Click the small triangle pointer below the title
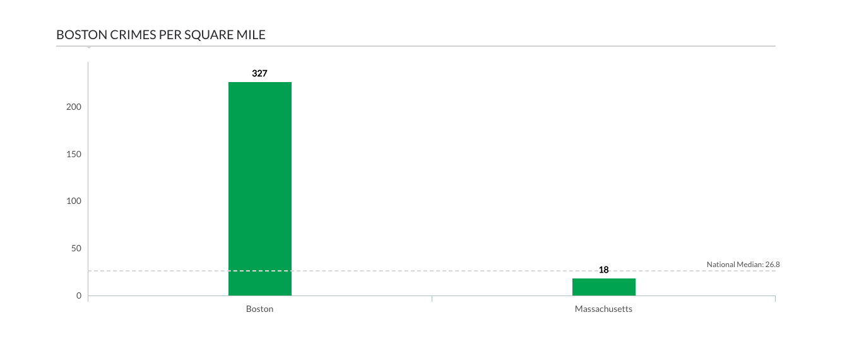This screenshot has height=346, width=864. (x=88, y=47)
